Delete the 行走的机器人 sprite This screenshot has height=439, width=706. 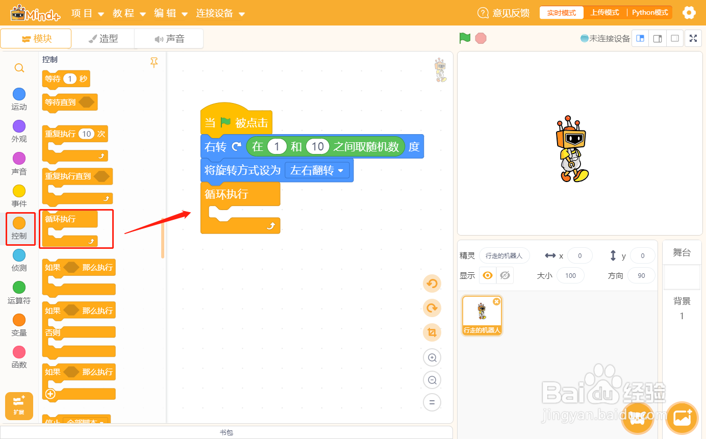[x=496, y=302]
